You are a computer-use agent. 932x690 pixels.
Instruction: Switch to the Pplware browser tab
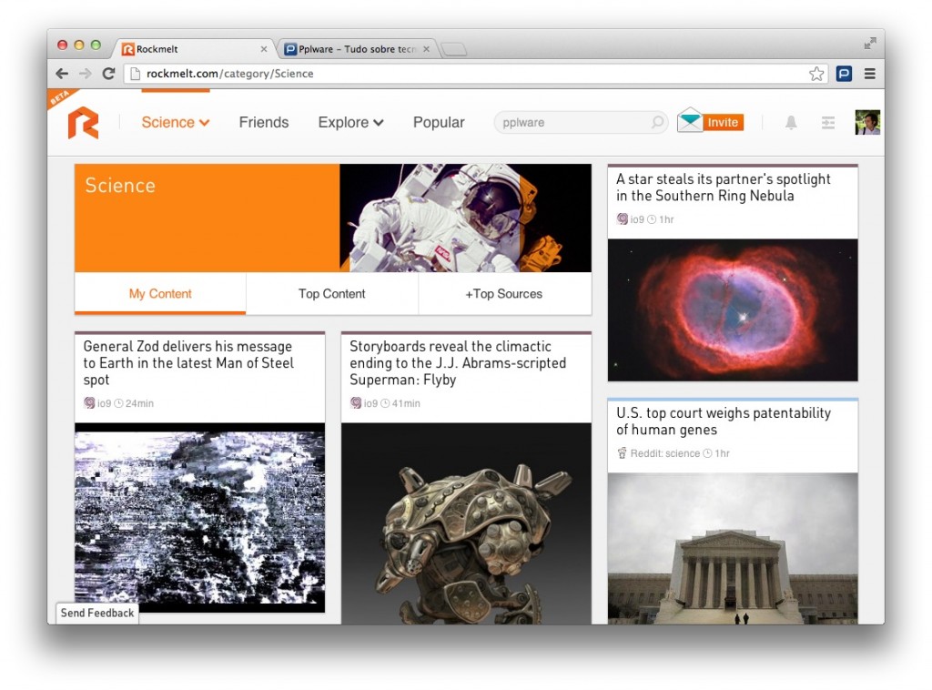point(357,49)
